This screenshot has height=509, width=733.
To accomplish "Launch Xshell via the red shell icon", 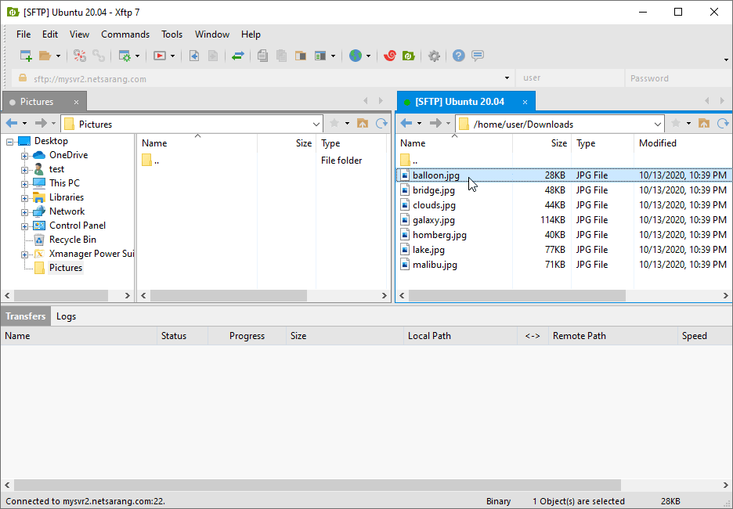I will tap(390, 56).
